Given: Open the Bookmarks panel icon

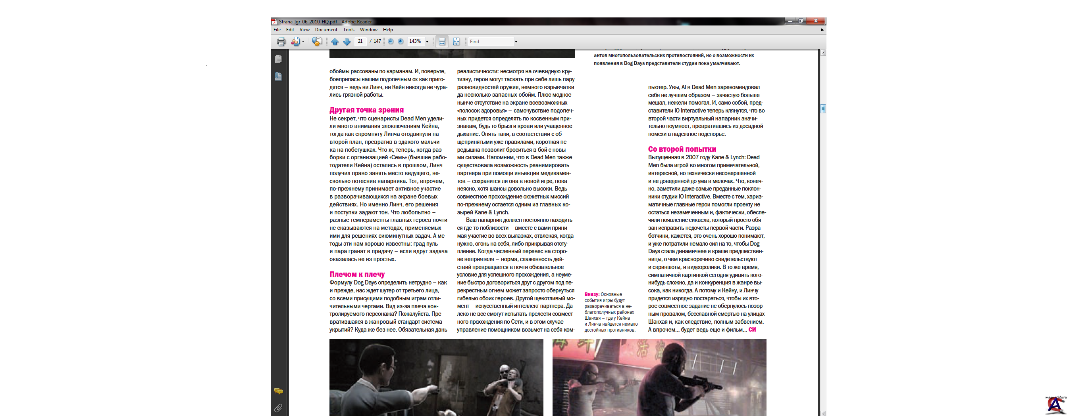Looking at the screenshot, I should (278, 76).
